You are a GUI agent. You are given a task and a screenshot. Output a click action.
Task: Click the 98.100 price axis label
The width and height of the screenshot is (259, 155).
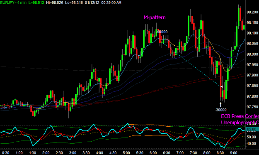click(x=252, y=33)
